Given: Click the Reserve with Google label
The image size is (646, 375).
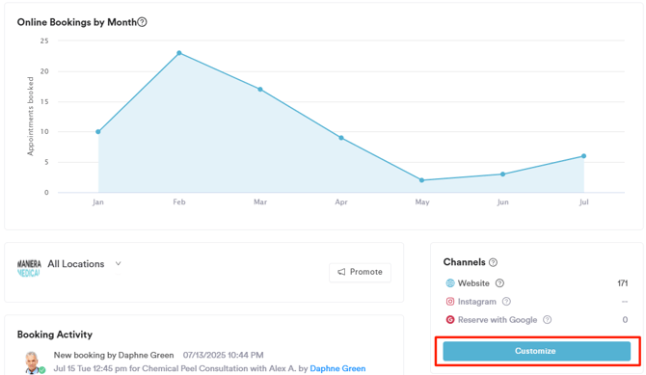Looking at the screenshot, I should pyautogui.click(x=498, y=320).
